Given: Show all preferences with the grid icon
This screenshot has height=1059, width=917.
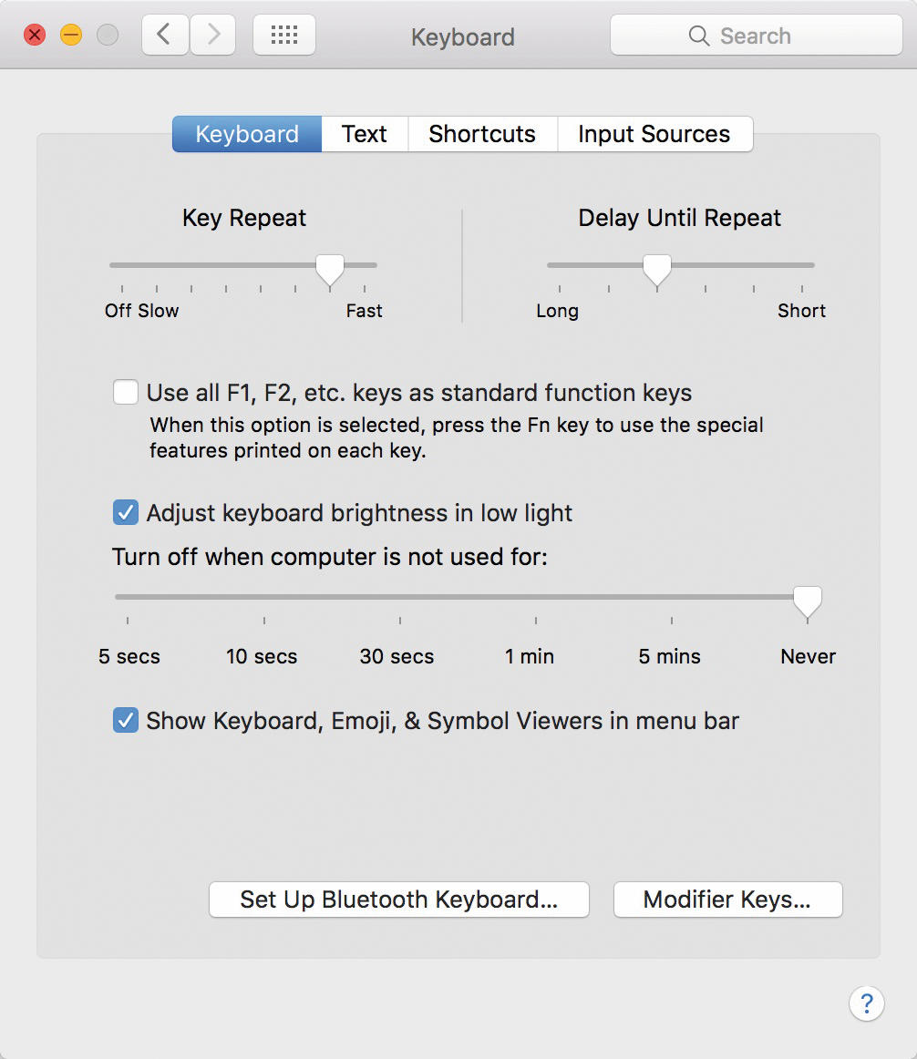Looking at the screenshot, I should (x=283, y=36).
